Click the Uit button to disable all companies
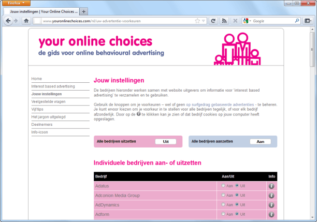Screen dimensions: 317x222 [166, 142]
